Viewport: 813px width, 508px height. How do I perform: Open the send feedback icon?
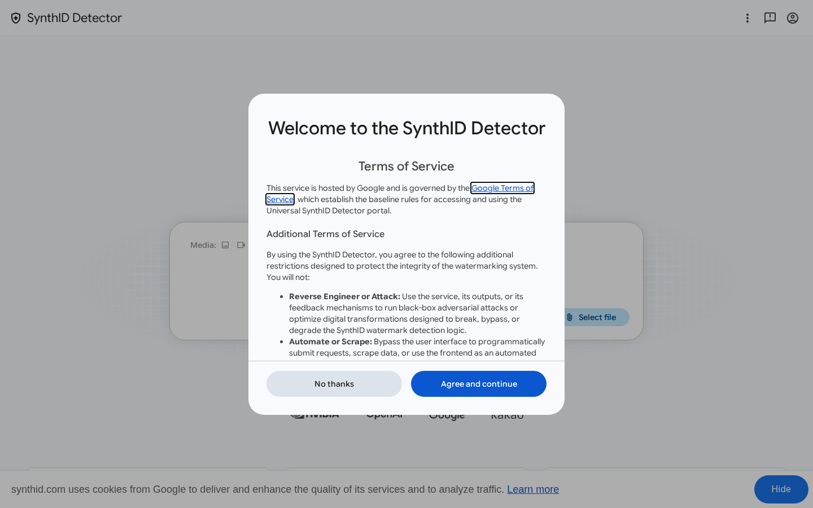pos(770,18)
